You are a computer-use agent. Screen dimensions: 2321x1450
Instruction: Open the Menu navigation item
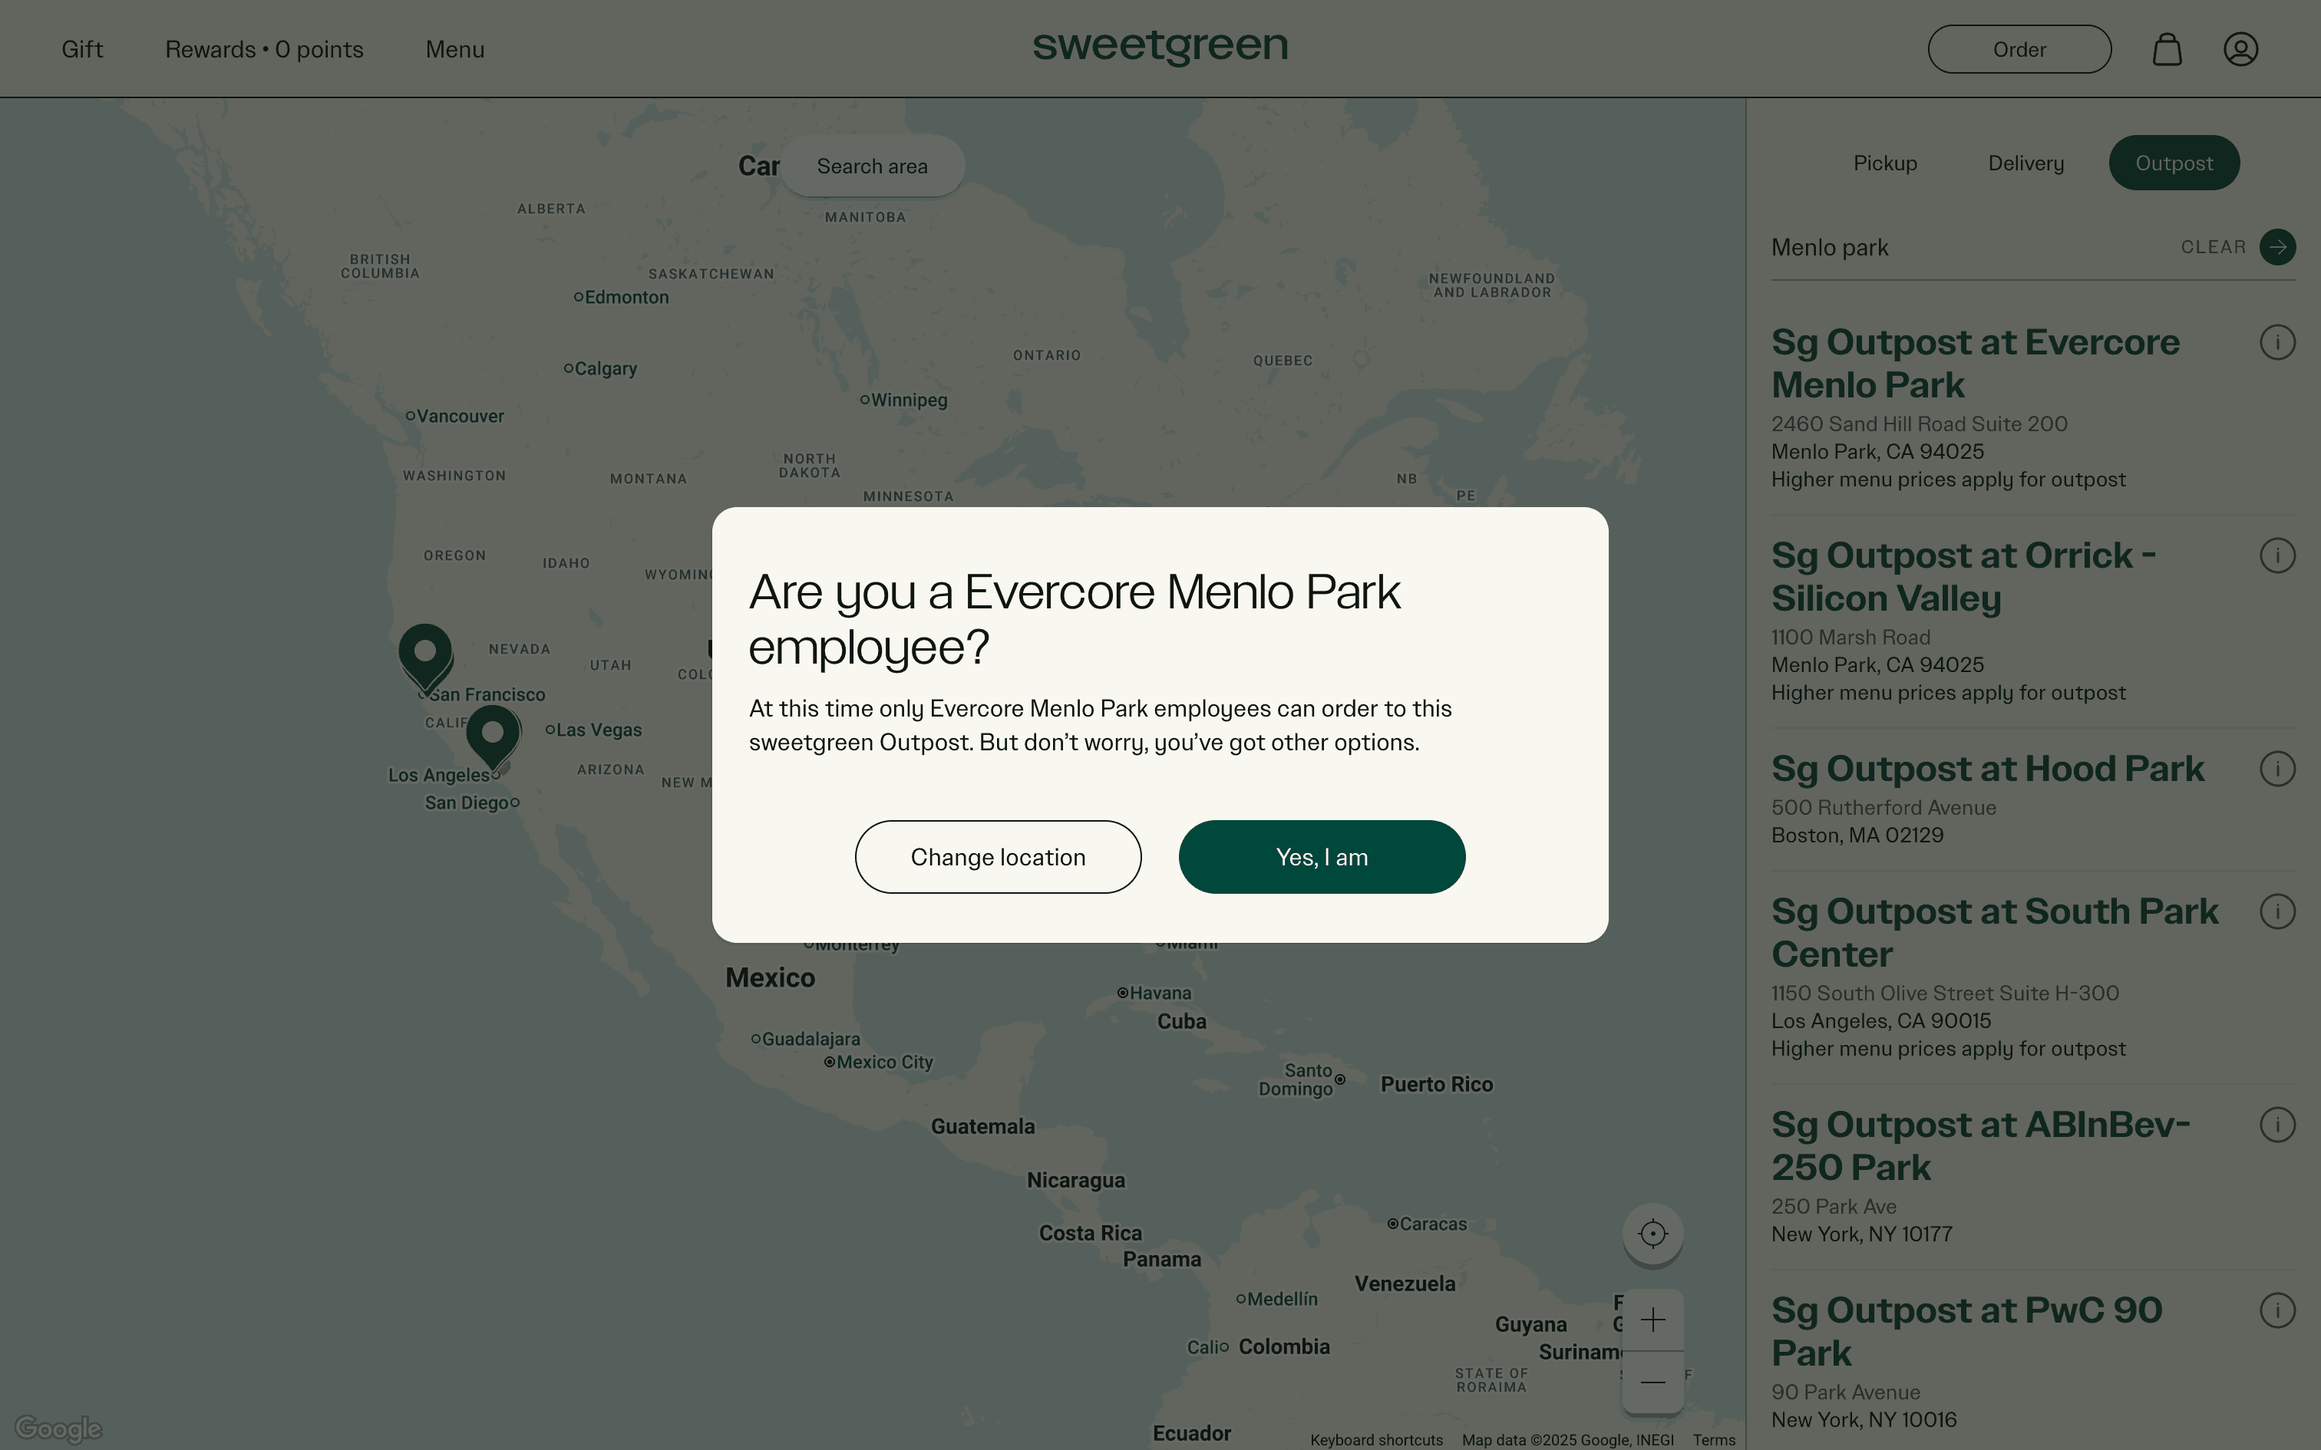click(454, 48)
